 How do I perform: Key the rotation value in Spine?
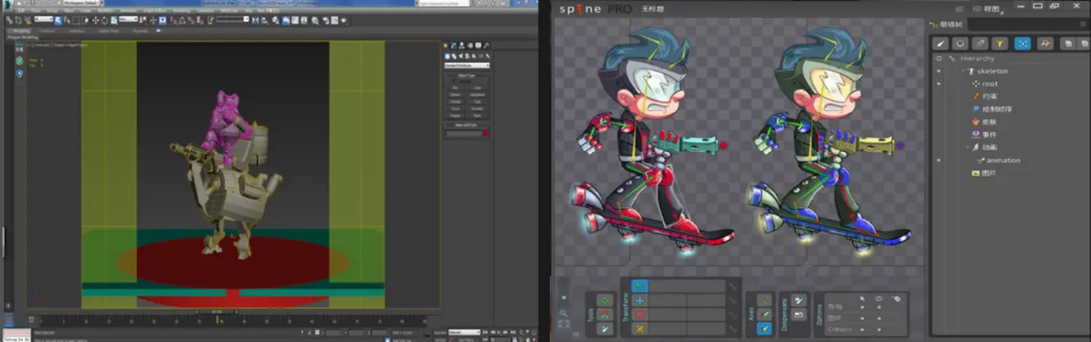click(x=734, y=286)
